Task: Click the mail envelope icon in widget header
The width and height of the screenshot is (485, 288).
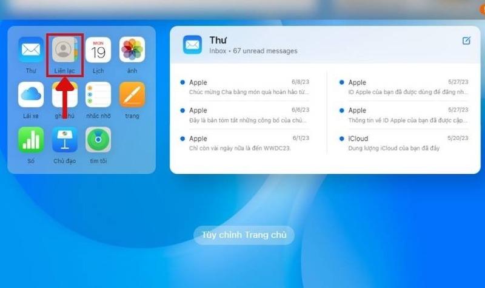Action: [x=192, y=45]
